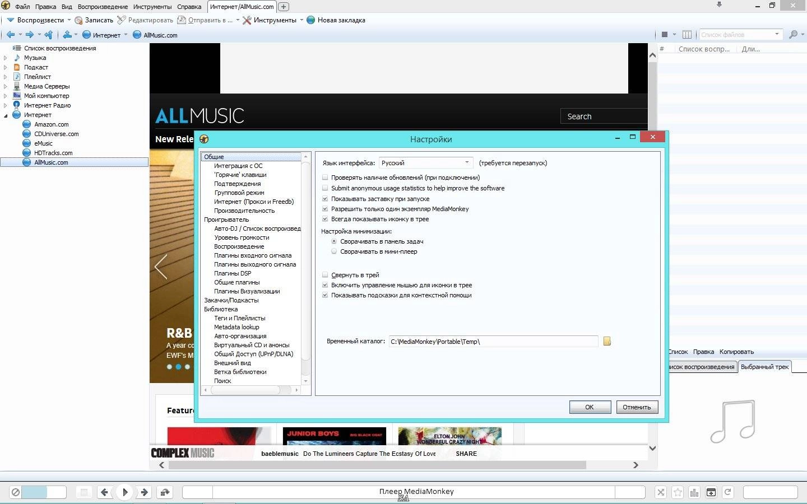
Task: Collapse the Интернет tree node
Action: (6, 115)
